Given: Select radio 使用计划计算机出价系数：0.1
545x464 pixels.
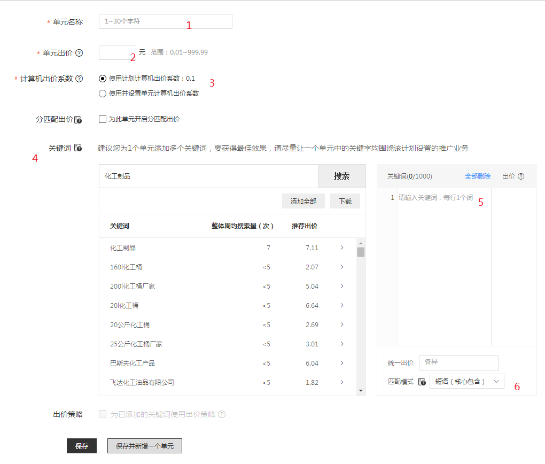Looking at the screenshot, I should point(102,78).
